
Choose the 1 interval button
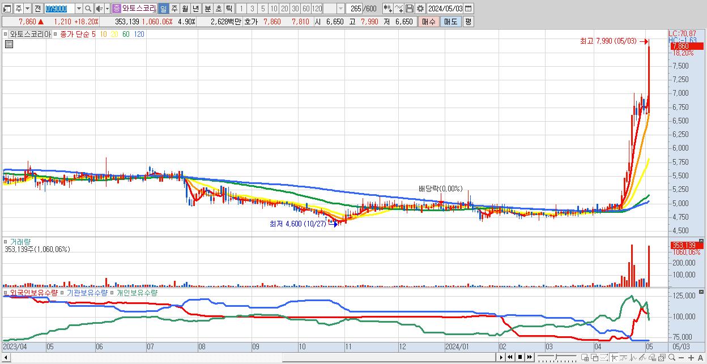[241, 8]
